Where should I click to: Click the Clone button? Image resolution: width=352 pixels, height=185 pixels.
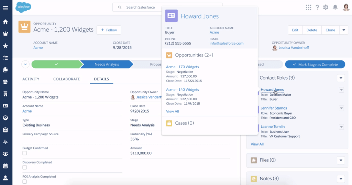coord(330,30)
